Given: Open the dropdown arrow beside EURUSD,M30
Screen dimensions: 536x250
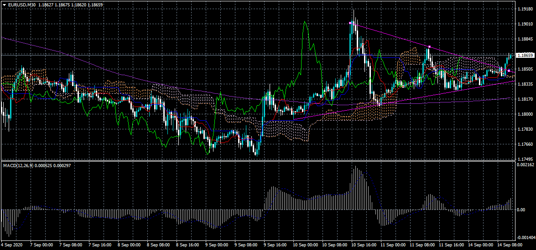Looking at the screenshot, I should (4, 5).
